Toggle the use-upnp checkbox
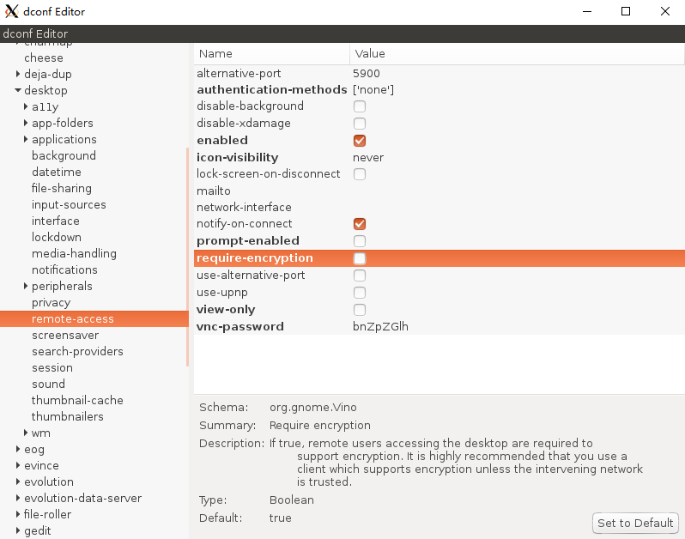The height and width of the screenshot is (539, 685). tap(360, 293)
